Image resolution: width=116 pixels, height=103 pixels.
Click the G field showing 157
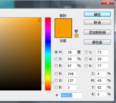point(71,81)
